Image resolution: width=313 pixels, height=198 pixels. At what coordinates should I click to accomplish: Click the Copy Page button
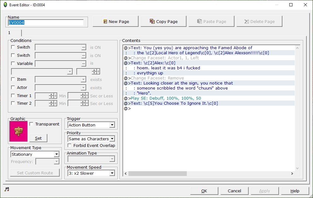coord(163,21)
